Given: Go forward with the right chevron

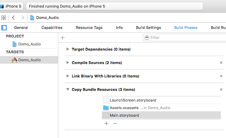Looking at the screenshot, I should click(x=23, y=18).
